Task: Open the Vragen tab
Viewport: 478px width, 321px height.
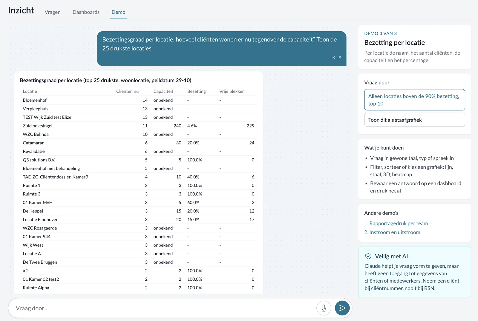Action: coord(53,12)
